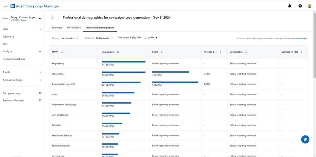Click the LinkedIn logo icon
The height and width of the screenshot is (157, 316).
[13, 6]
